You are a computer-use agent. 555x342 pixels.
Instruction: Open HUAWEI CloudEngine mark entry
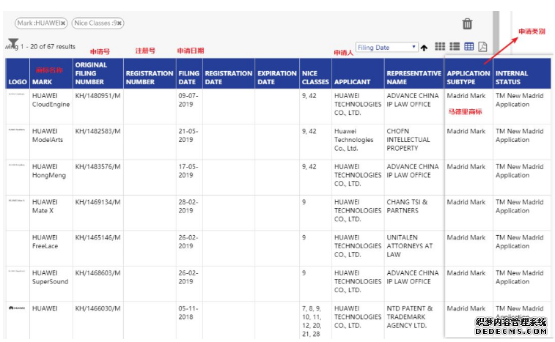pyautogui.click(x=51, y=100)
